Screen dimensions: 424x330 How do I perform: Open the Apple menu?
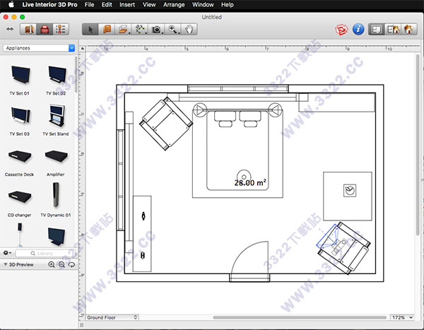click(x=11, y=5)
